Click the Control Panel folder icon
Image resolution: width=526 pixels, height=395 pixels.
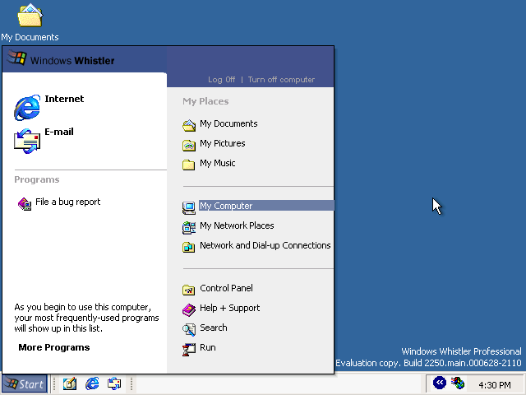pos(189,290)
